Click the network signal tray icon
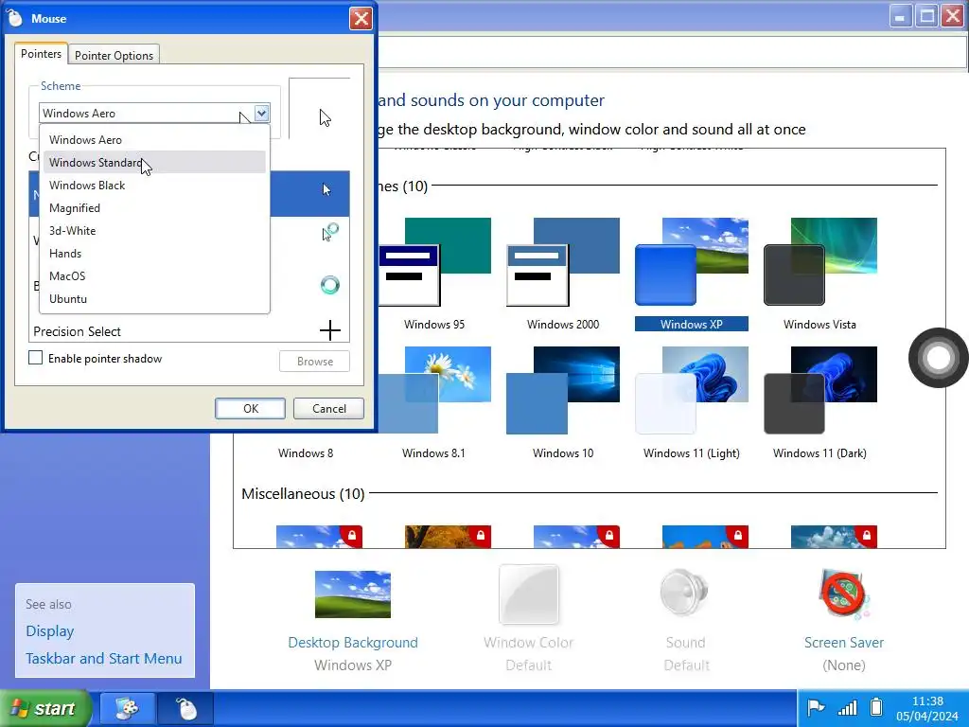The height and width of the screenshot is (727, 969). [x=847, y=707]
